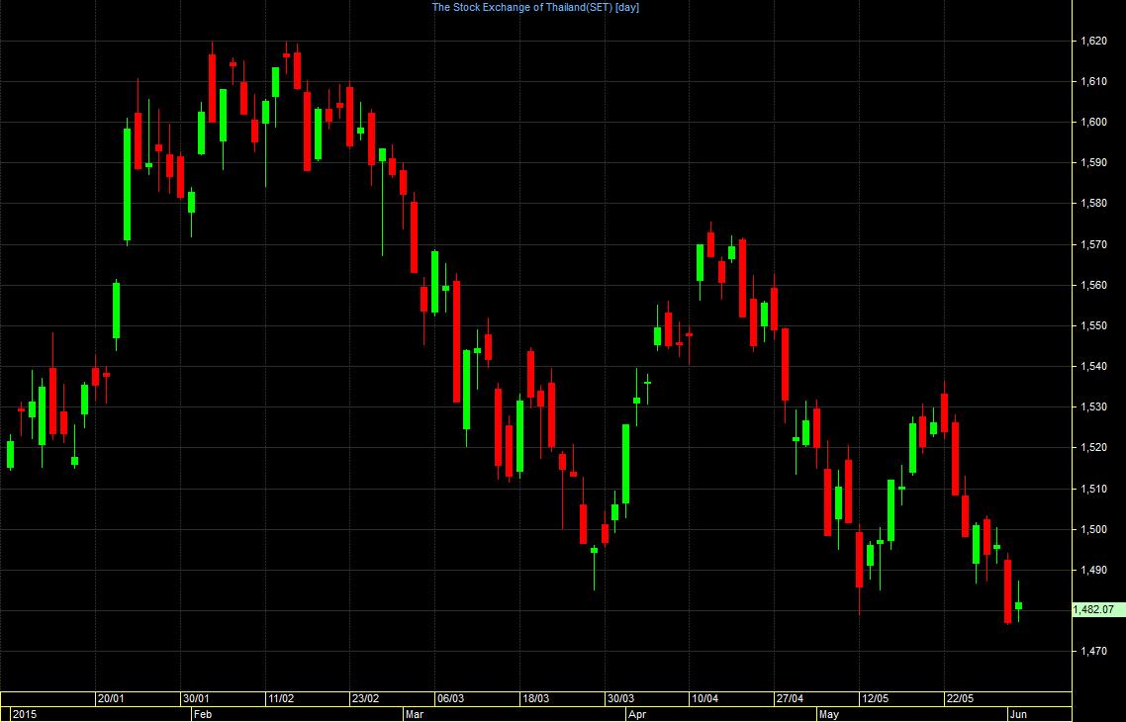Click the 1,520 price axis label

coord(1093,448)
